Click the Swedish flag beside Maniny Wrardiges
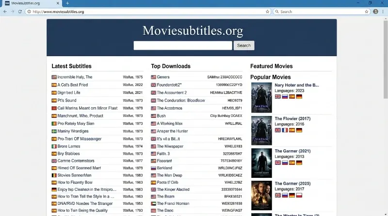Screen dimensions: 388x216 (54, 131)
